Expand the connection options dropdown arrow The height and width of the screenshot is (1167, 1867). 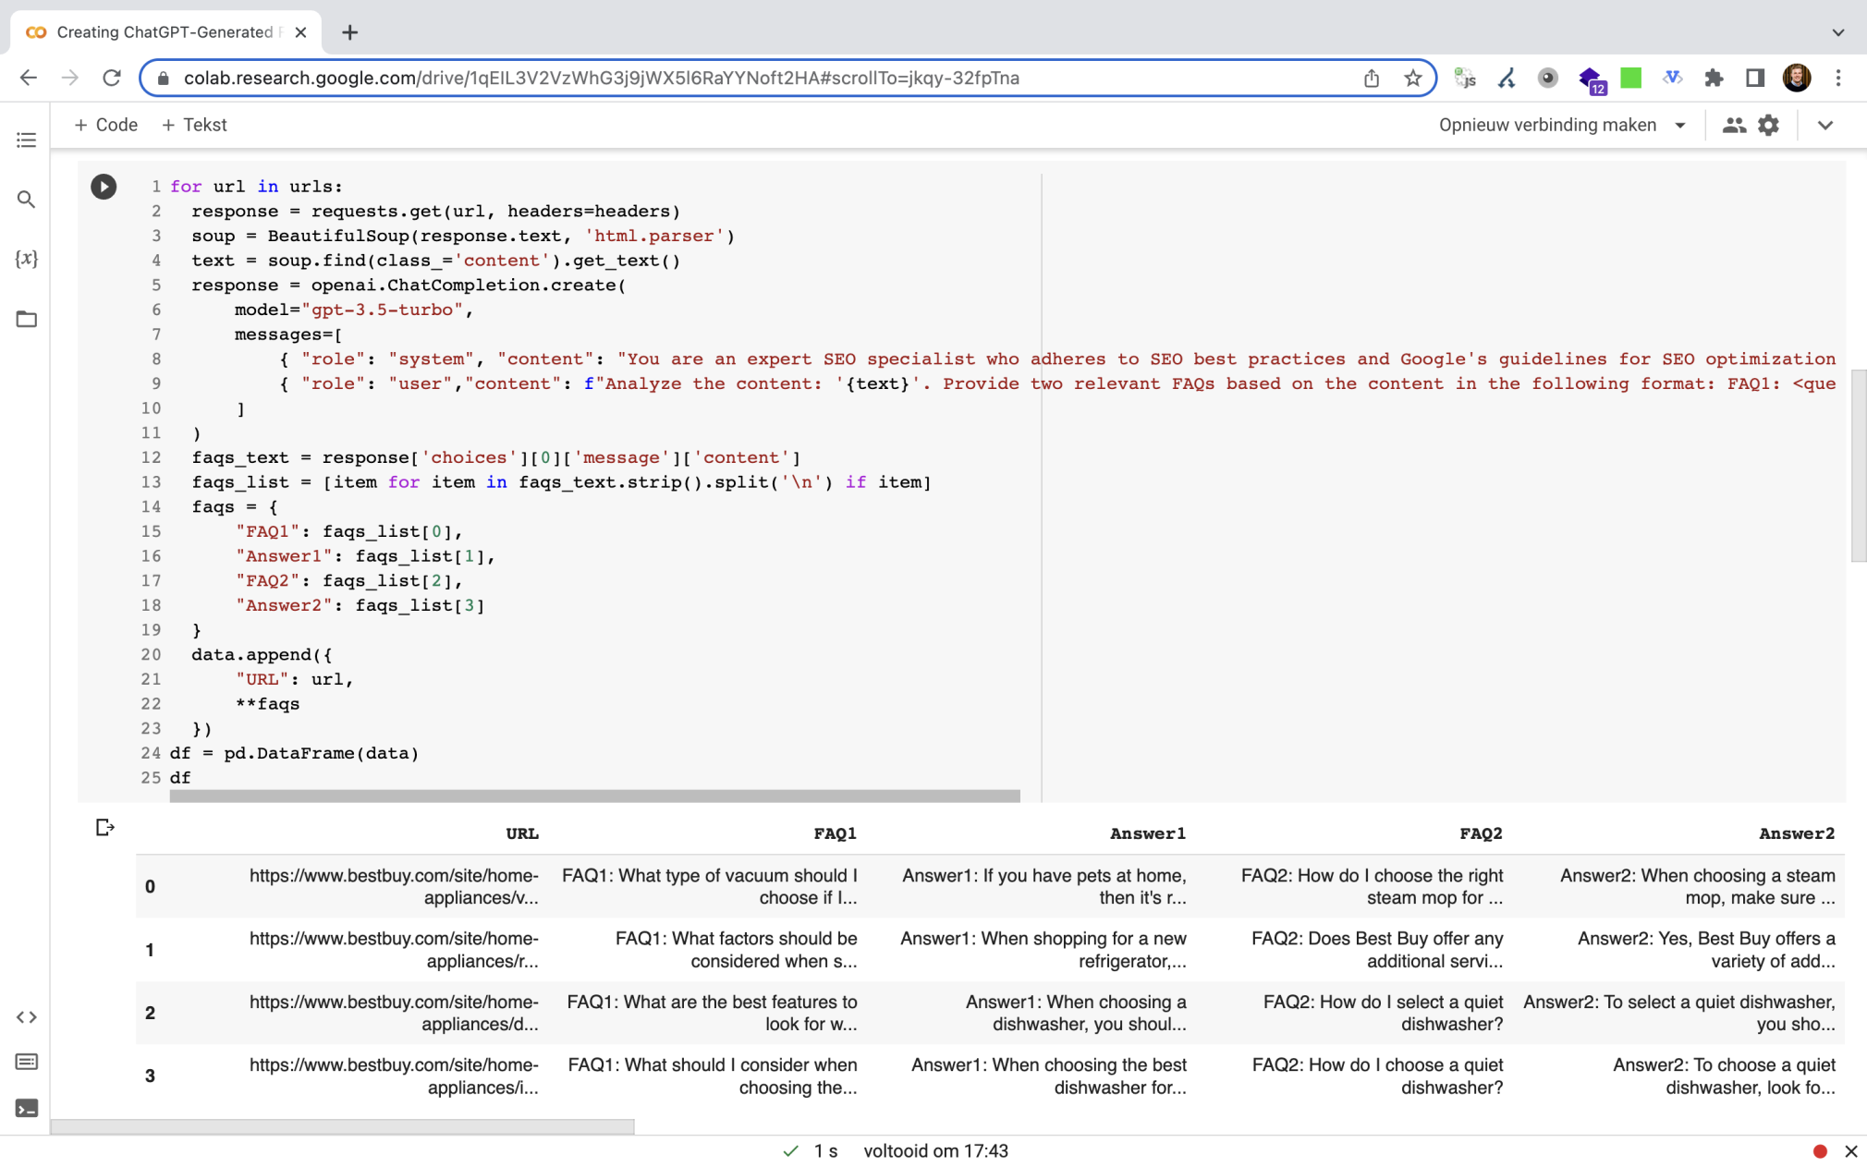pos(1680,125)
